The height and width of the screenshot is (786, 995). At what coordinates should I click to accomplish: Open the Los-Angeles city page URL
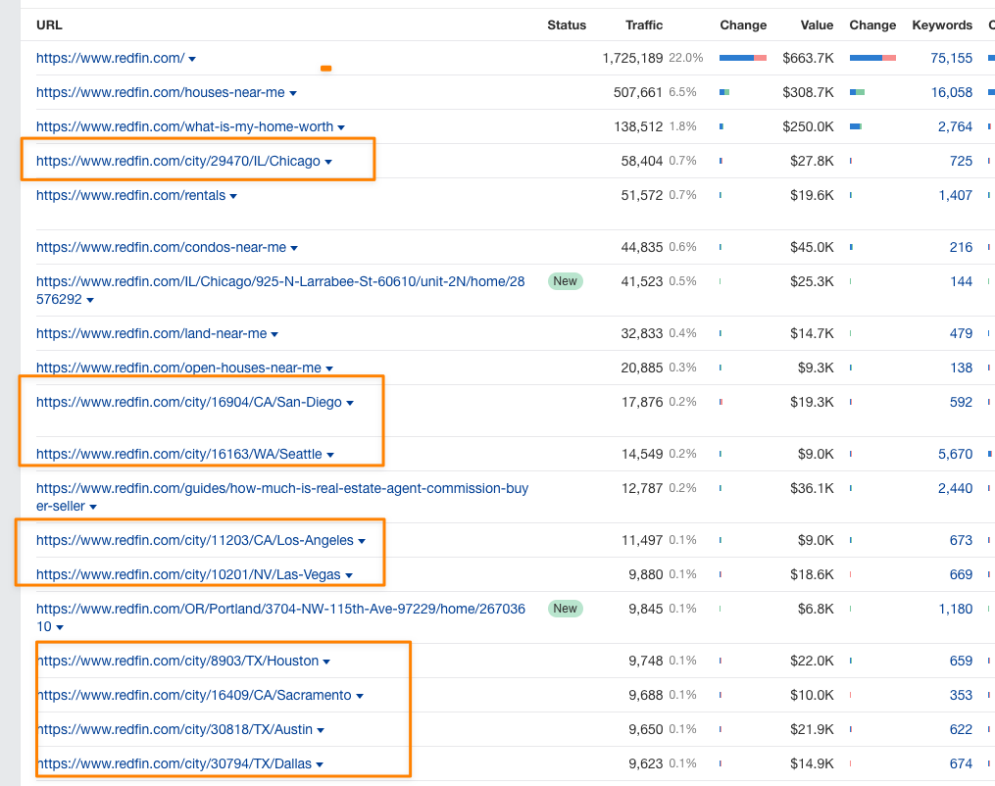[195, 540]
